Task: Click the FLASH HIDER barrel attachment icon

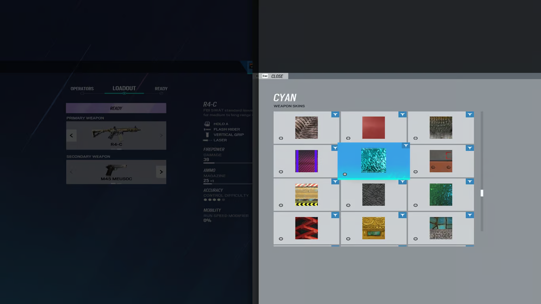Action: tap(207, 129)
